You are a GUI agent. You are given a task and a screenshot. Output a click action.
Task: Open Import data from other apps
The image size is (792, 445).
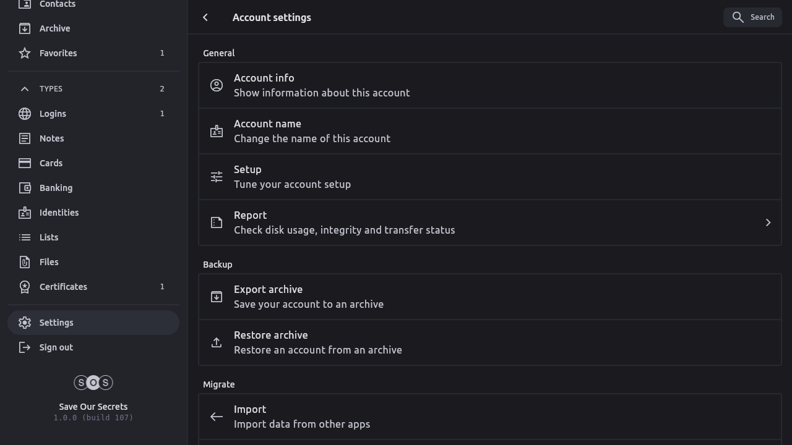click(489, 417)
